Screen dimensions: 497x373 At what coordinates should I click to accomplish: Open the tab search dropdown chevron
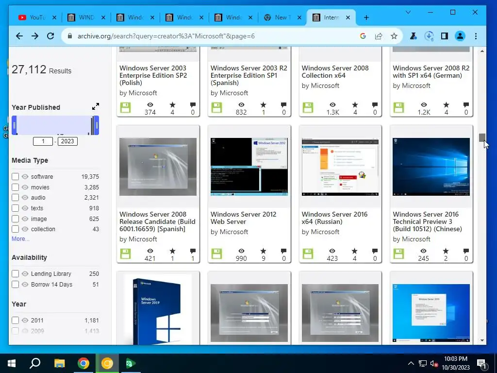[408, 12]
